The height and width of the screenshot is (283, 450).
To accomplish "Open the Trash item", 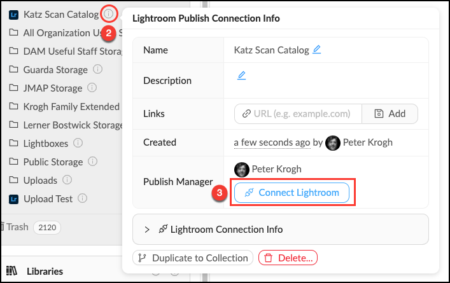I will 17,226.
